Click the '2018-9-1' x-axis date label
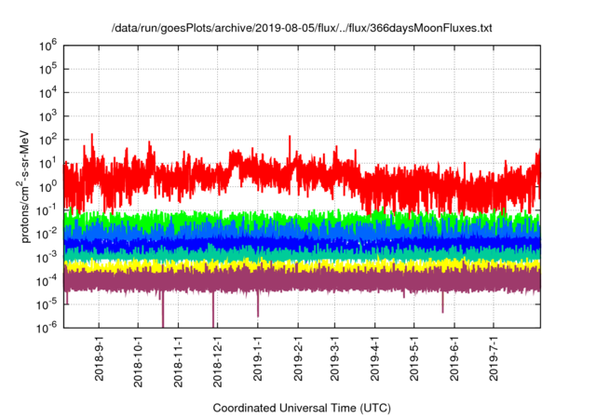Viewport: 596px width, 417px height. tap(100, 357)
